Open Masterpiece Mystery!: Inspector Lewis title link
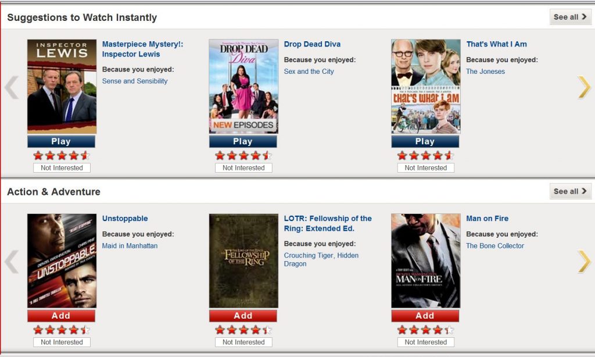 click(x=143, y=49)
